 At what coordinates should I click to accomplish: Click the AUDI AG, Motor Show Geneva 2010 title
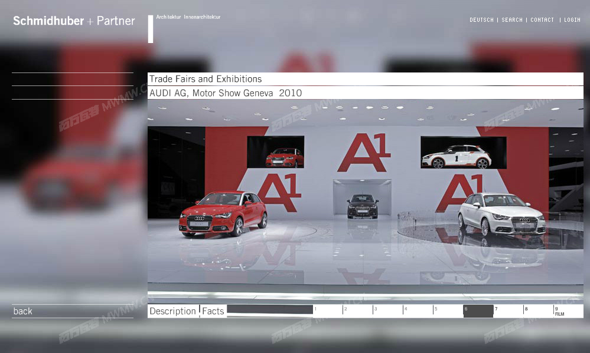click(226, 93)
